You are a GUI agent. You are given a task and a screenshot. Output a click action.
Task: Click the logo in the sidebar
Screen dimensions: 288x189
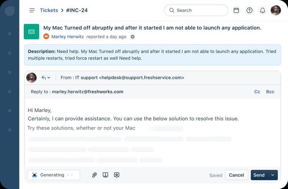tap(10, 11)
